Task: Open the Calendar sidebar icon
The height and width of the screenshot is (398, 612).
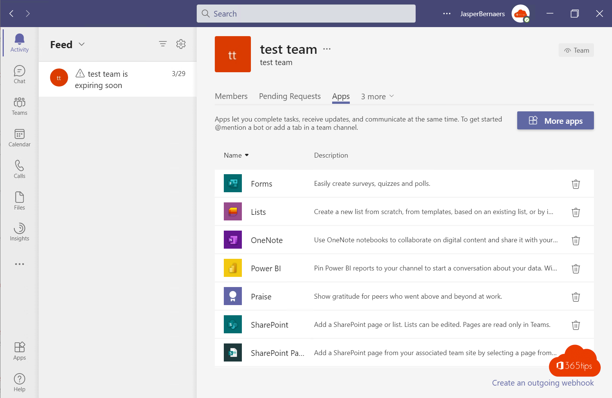Action: [20, 138]
